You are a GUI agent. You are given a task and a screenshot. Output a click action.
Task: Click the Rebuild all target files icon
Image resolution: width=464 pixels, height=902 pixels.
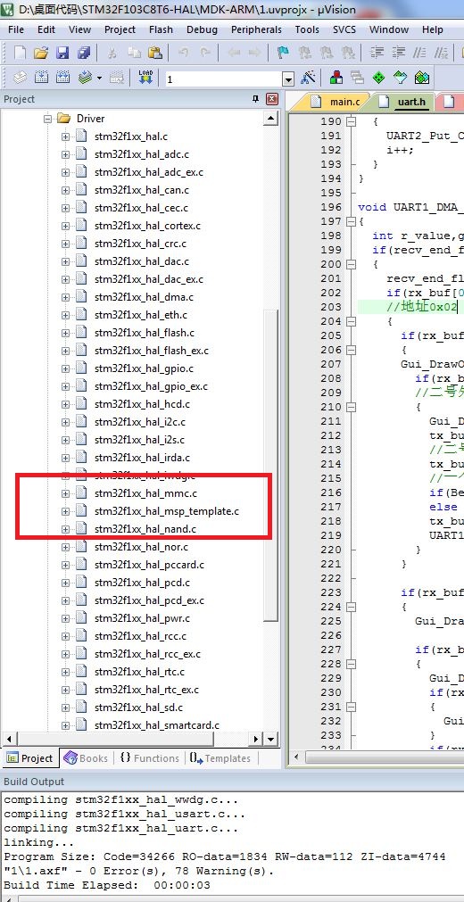point(63,77)
